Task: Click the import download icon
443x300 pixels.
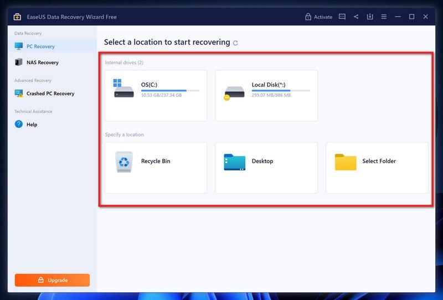Action: click(370, 17)
